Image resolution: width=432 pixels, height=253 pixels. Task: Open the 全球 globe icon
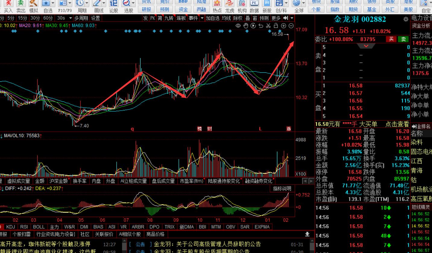(x=297, y=3)
